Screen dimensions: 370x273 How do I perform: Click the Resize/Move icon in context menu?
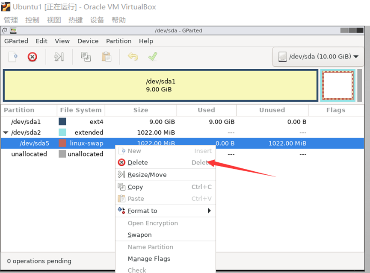(x=121, y=174)
